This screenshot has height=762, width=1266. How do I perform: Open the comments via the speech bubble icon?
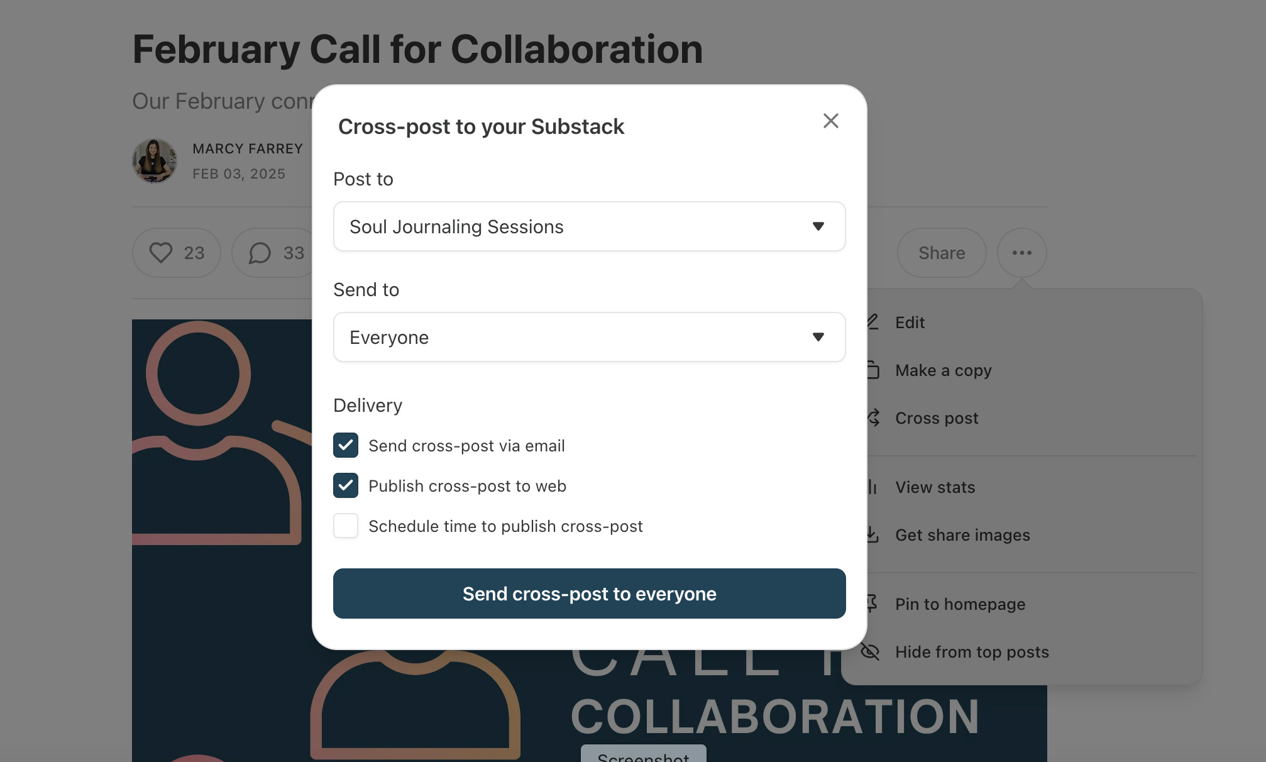pyautogui.click(x=259, y=253)
